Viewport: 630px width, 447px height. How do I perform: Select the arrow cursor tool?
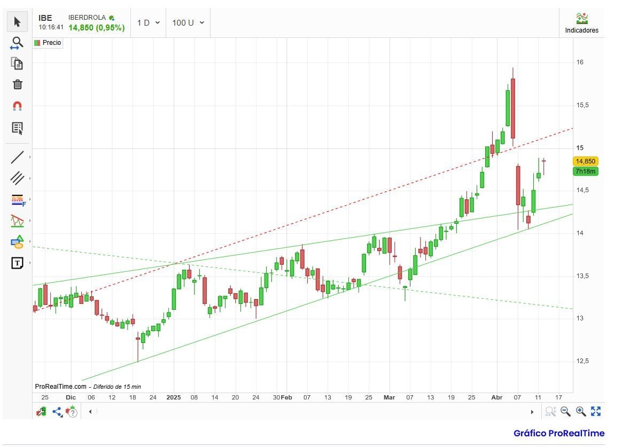coord(17,22)
